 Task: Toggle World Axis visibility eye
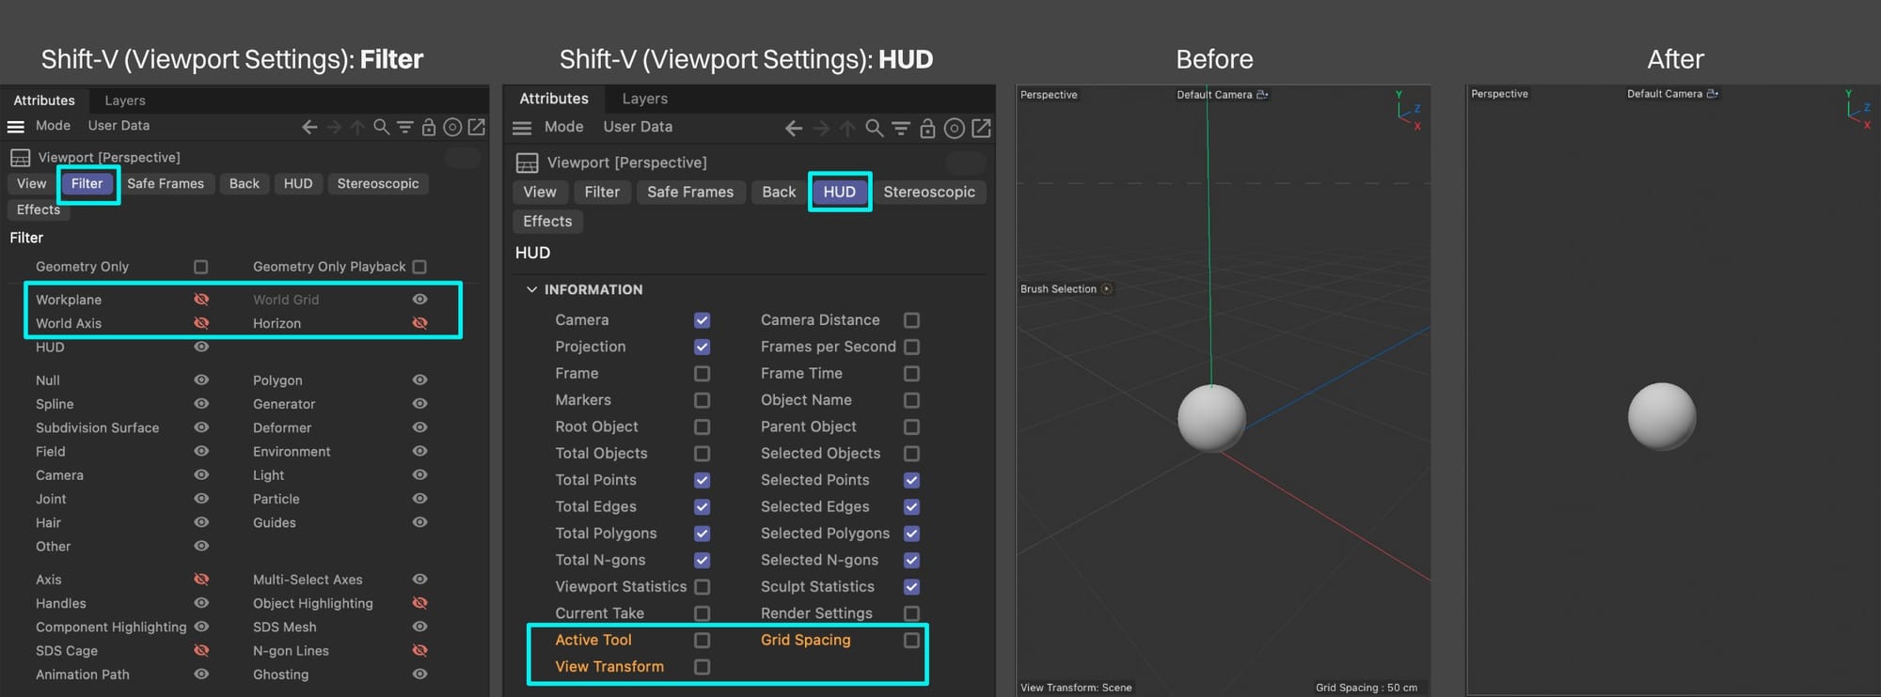201,322
